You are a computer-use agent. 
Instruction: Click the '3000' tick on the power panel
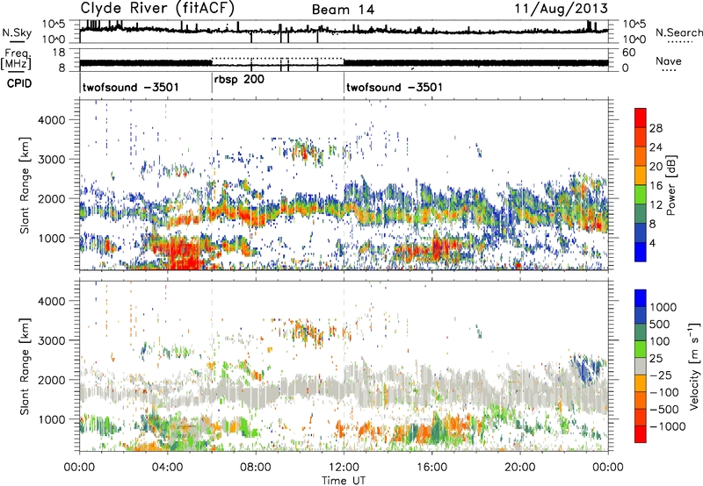(52, 160)
